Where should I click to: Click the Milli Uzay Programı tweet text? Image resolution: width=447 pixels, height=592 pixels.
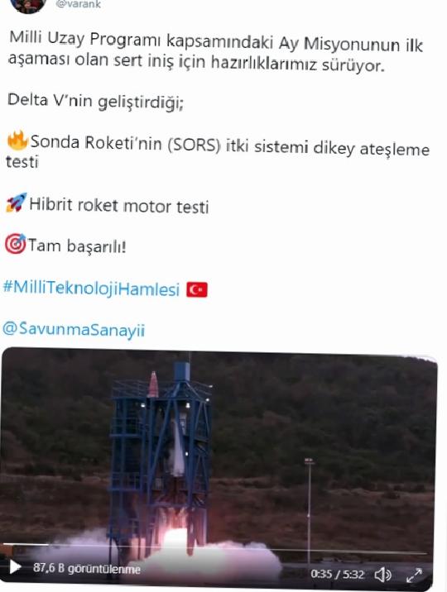tap(215, 52)
